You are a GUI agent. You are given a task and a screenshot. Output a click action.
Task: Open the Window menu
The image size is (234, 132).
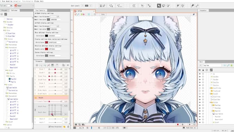click(x=36, y=1)
